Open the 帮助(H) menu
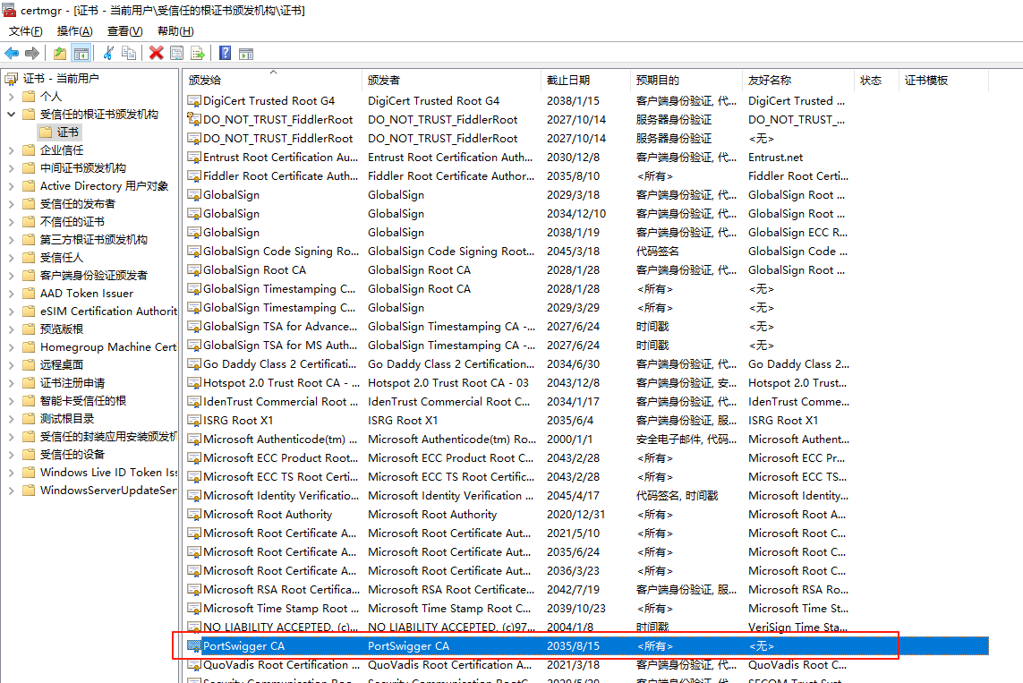Viewport: 1023px width, 683px height. [175, 31]
